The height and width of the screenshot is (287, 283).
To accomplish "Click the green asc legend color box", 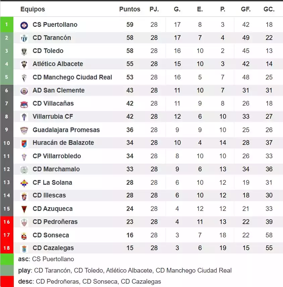I will pyautogui.click(x=7, y=259).
